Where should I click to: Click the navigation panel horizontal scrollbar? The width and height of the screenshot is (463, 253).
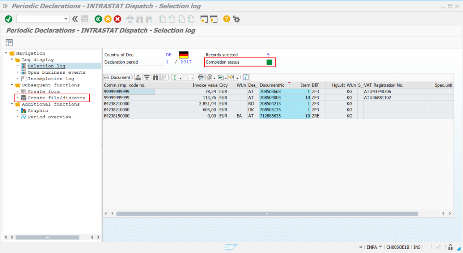pyautogui.click(x=47, y=237)
